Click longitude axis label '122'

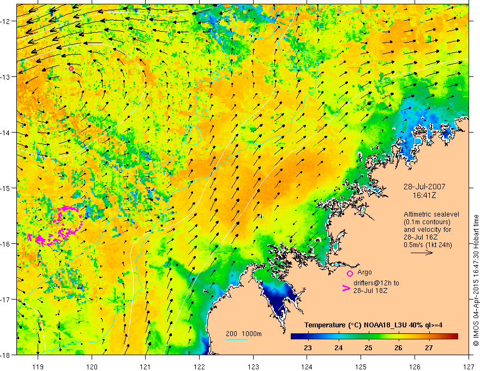tap(199, 367)
